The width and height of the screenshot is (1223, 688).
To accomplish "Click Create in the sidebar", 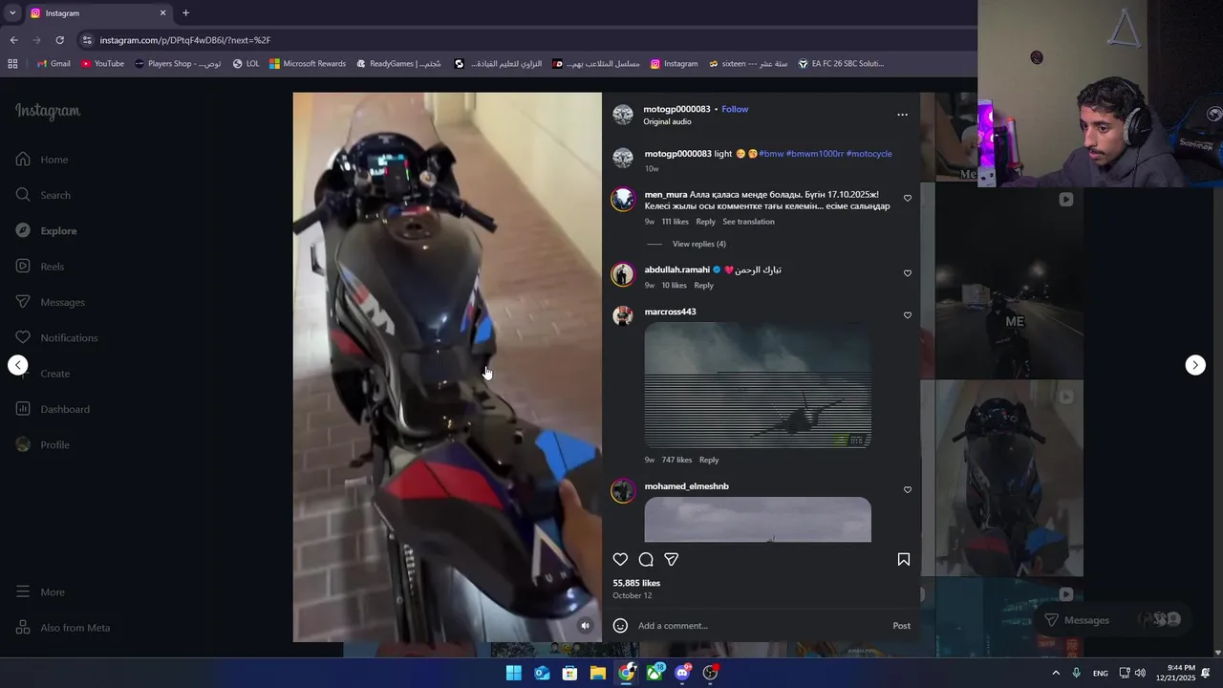I will pos(43,374).
